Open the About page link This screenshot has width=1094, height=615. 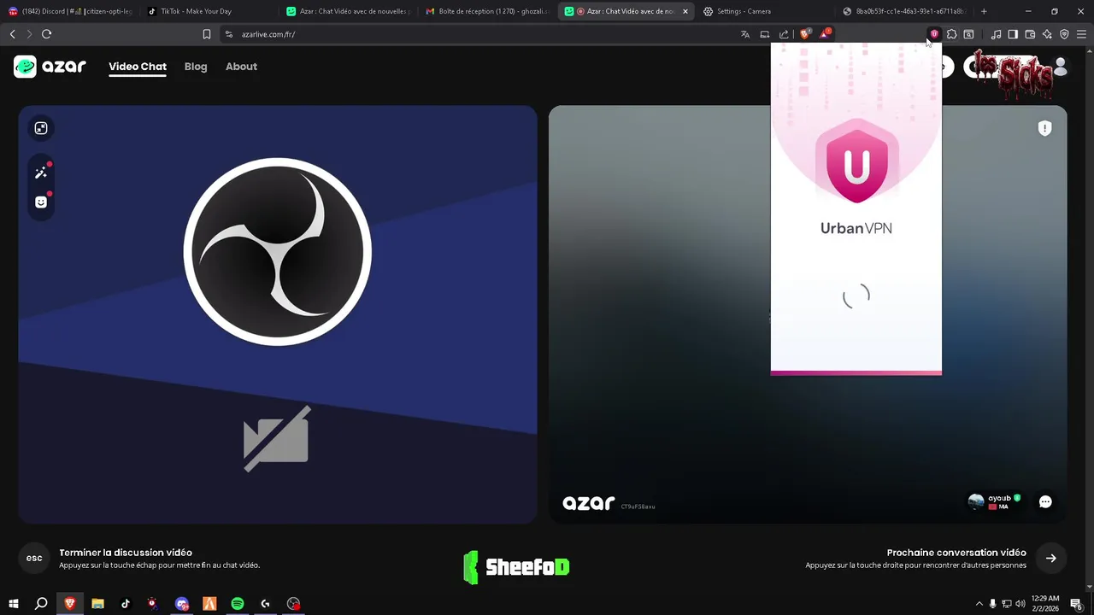tap(241, 67)
